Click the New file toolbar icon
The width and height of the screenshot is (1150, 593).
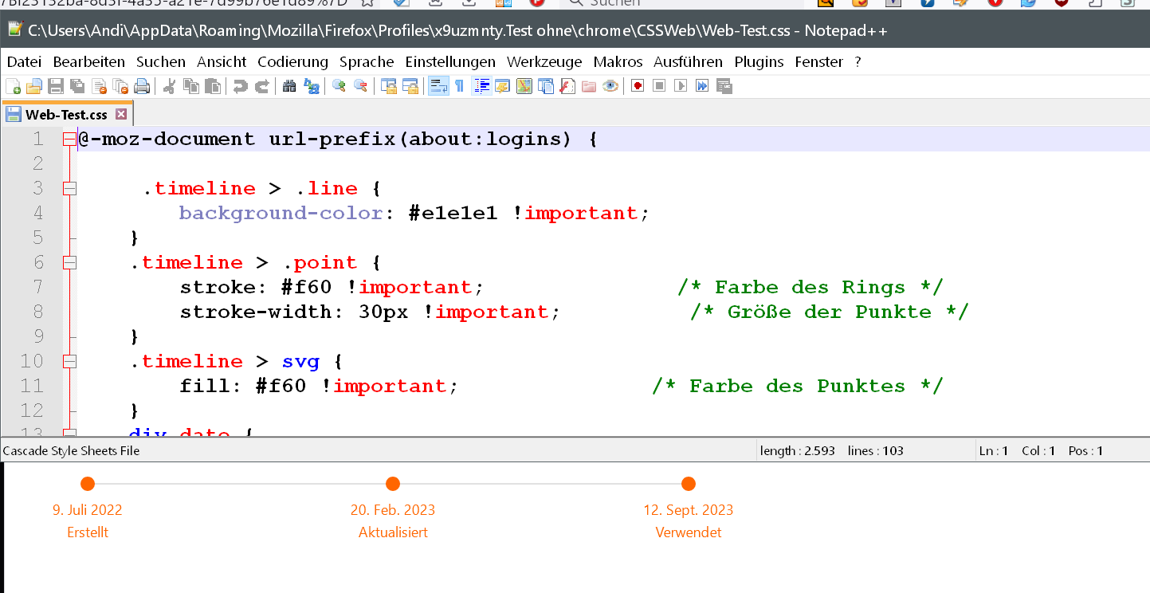click(x=13, y=86)
